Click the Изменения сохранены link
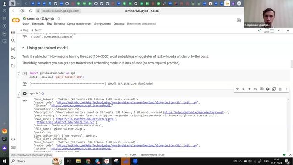 [141, 24]
